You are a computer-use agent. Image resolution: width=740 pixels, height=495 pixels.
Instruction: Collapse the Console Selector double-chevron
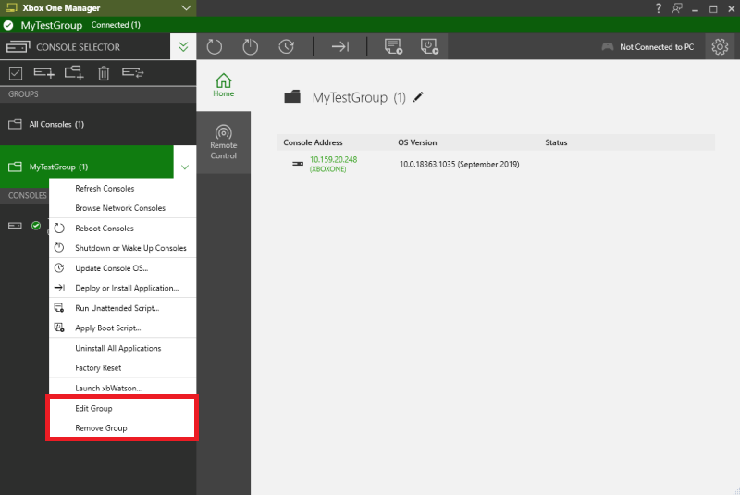183,46
